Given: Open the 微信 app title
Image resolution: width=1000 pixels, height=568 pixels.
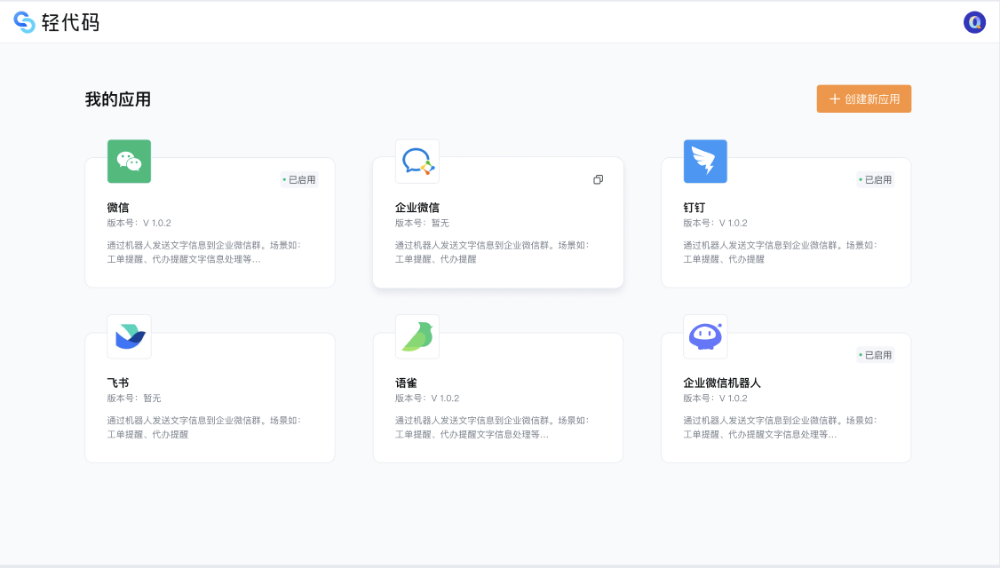Looking at the screenshot, I should [x=118, y=207].
